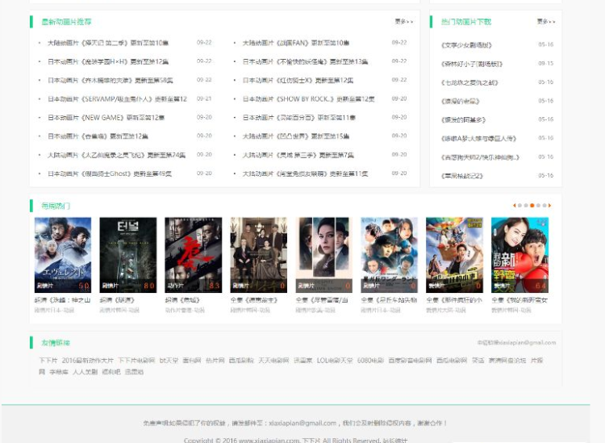The height and width of the screenshot is (443, 605).
Task: Open the 危城 red-brushstroke action poster
Action: pos(194,255)
